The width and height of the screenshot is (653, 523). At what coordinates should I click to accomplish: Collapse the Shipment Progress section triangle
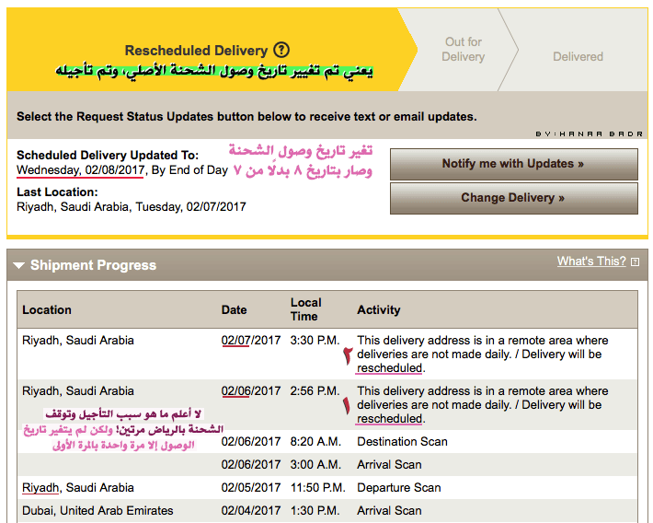click(18, 265)
